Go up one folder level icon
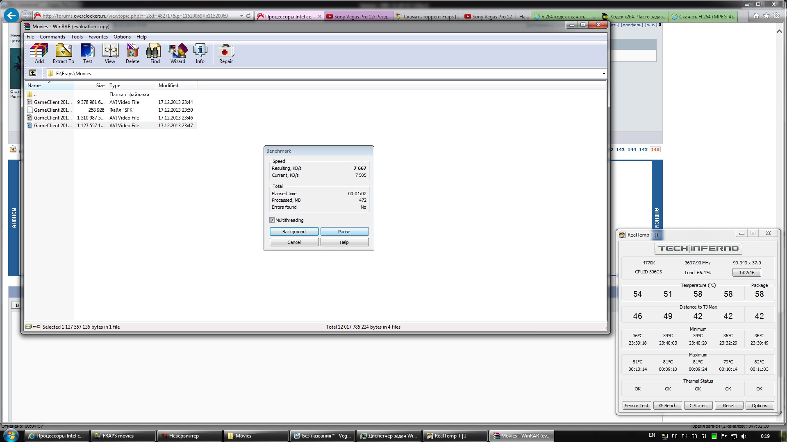This screenshot has height=442, width=787. click(33, 73)
